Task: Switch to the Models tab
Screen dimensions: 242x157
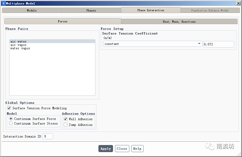Action: point(32,10)
